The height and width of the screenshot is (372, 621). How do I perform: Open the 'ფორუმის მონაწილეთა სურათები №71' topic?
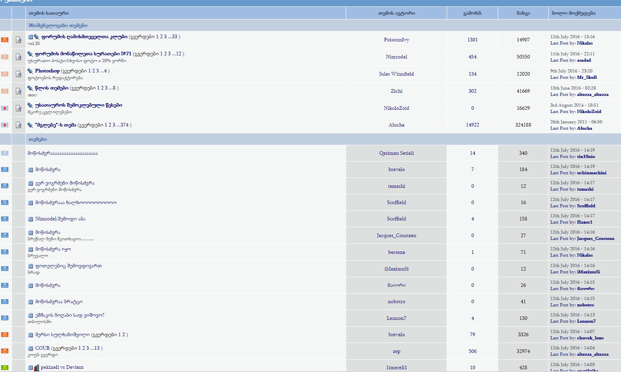83,54
